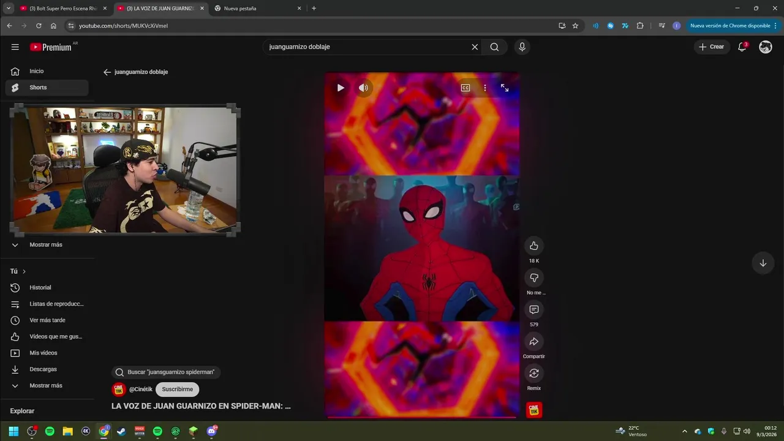Open Videos que me gustan
This screenshot has width=784, height=441.
[47, 336]
